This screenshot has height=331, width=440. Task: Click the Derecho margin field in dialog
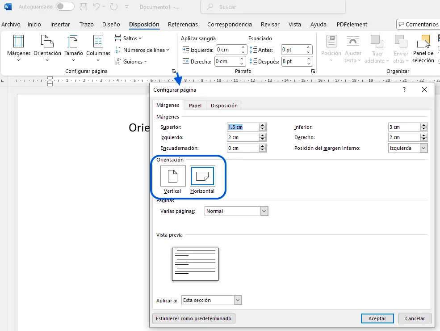point(404,137)
